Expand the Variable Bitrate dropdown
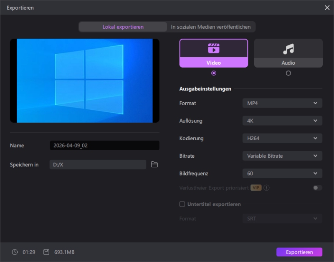The image size is (334, 262). pos(282,156)
